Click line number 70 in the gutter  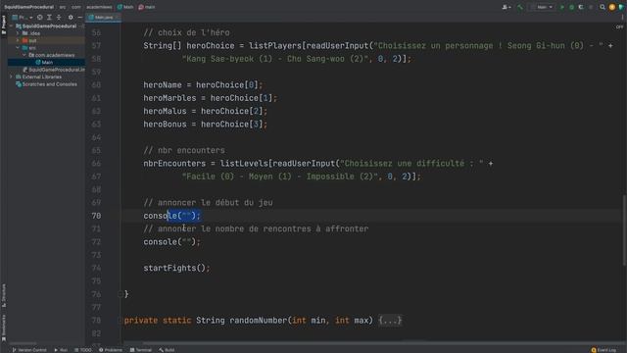pyautogui.click(x=96, y=216)
